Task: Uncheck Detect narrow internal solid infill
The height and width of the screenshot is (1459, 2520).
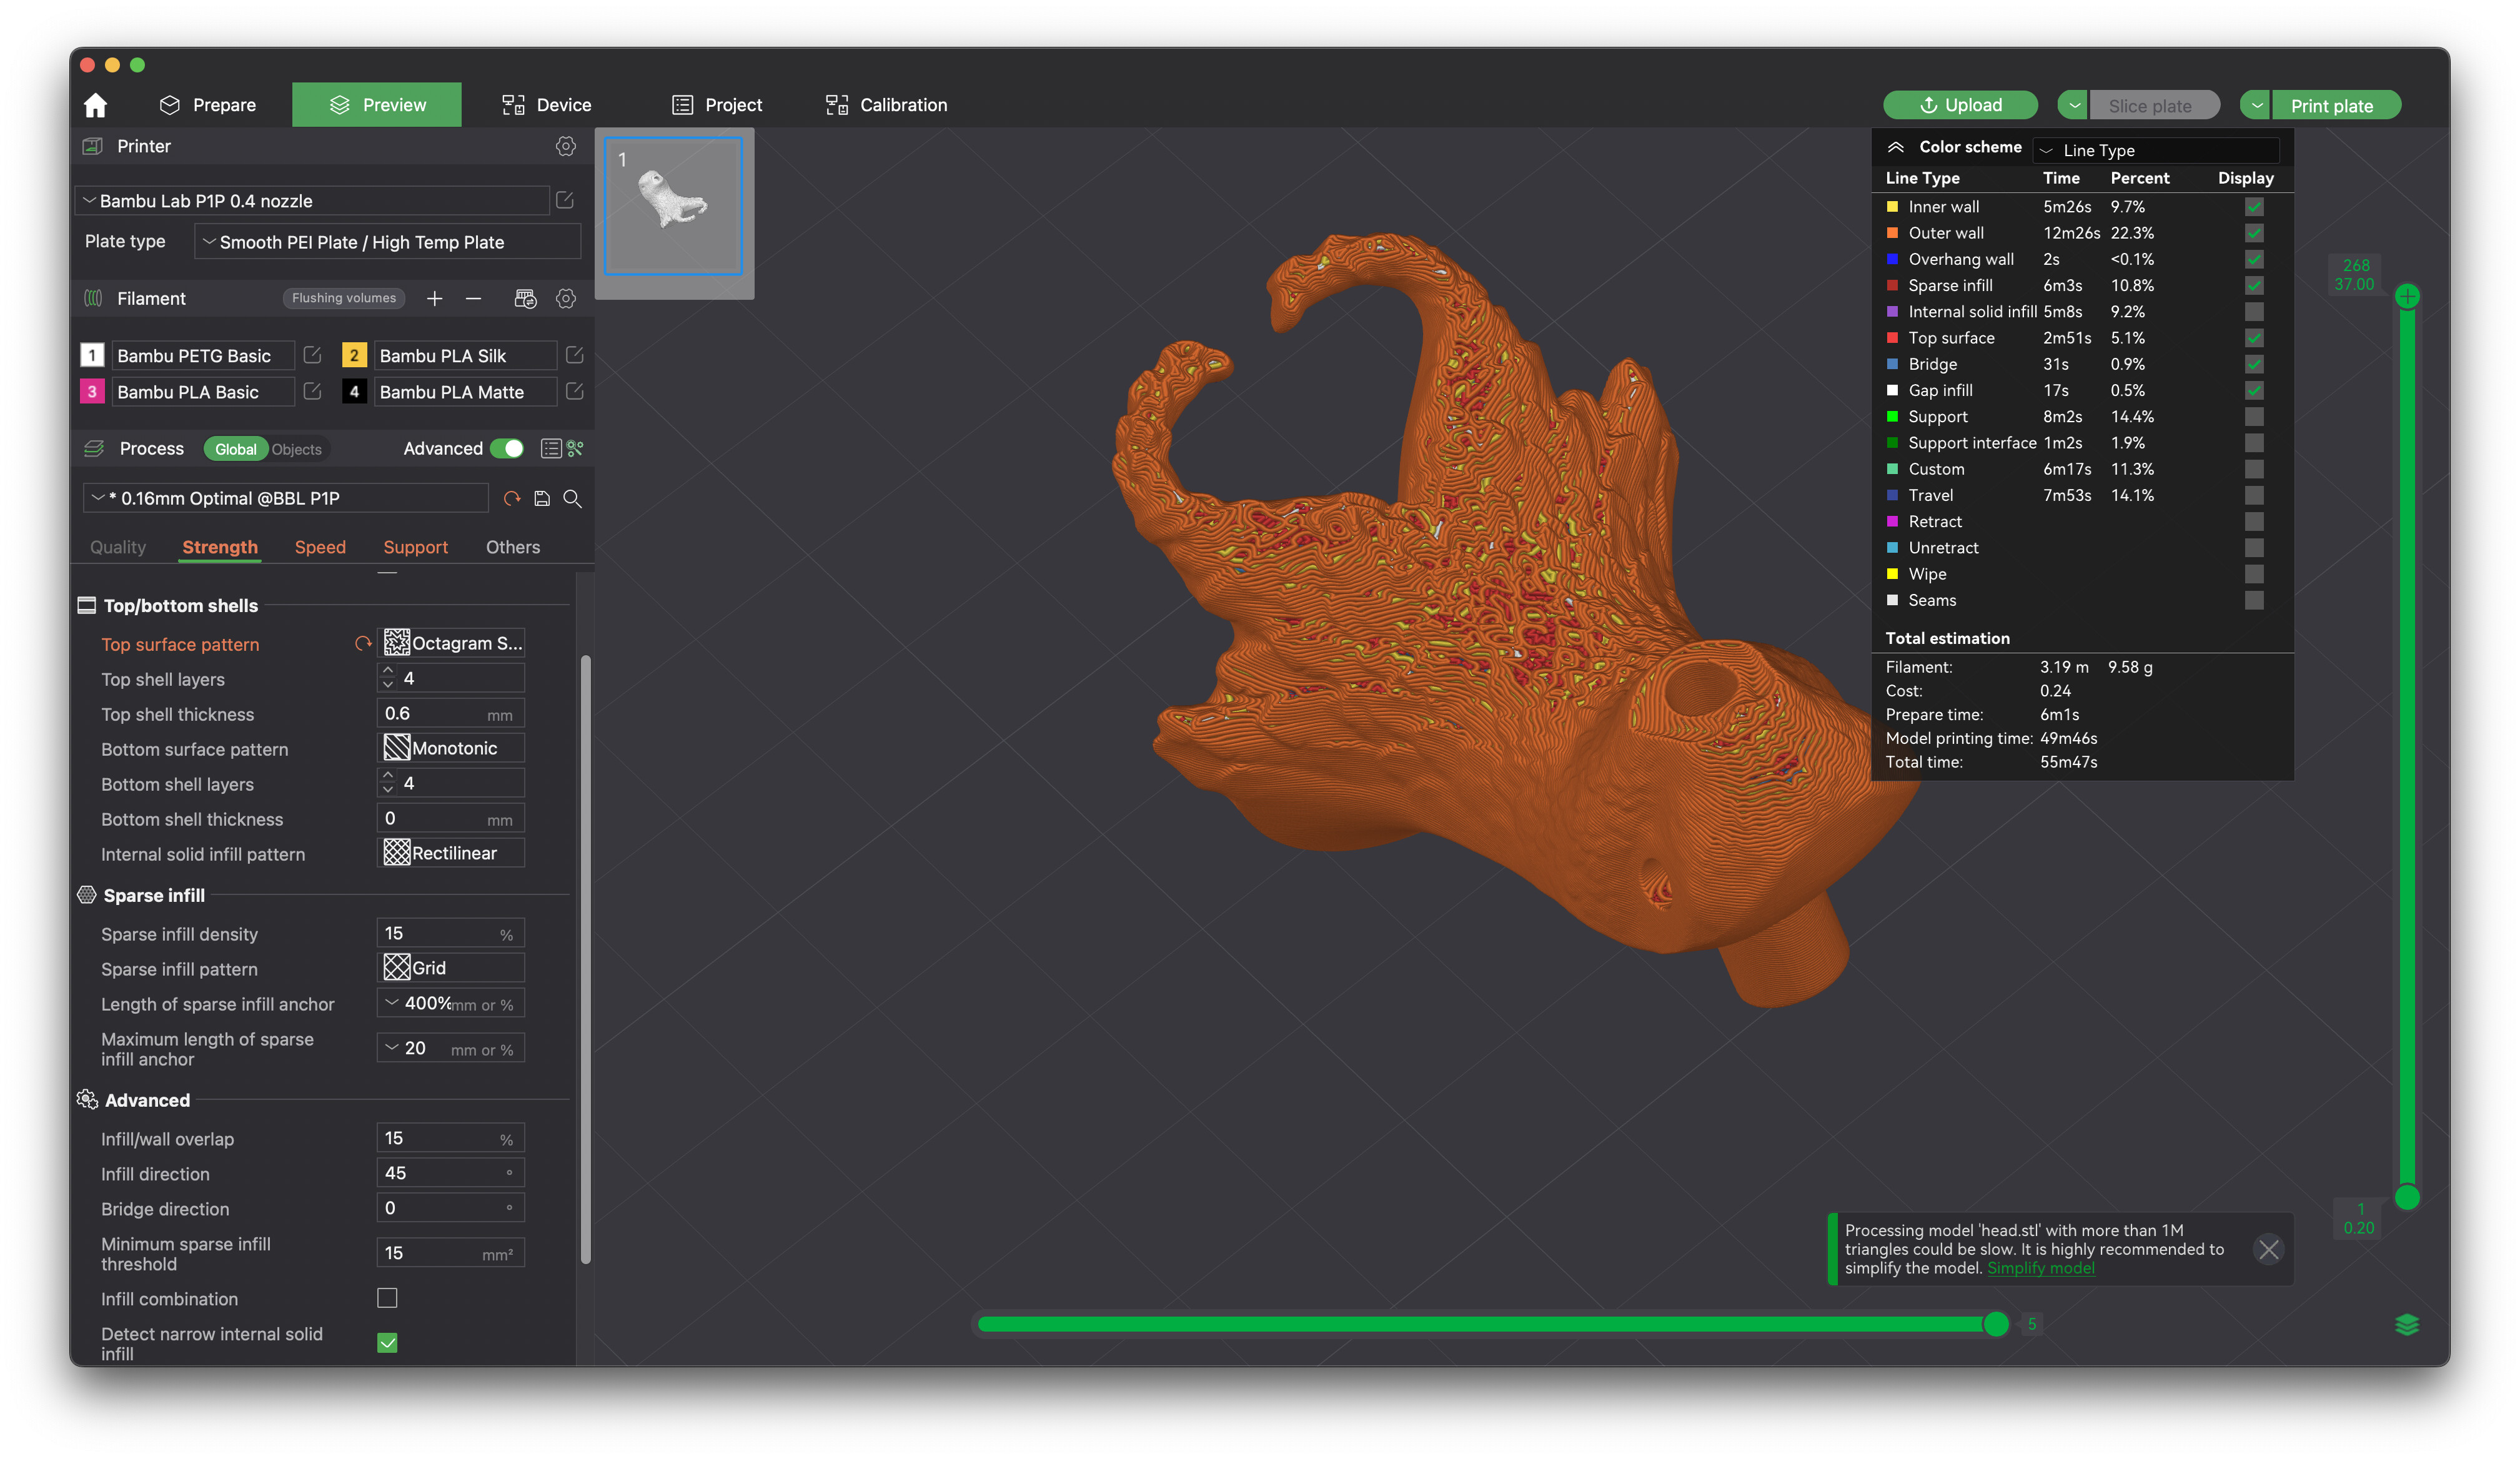Action: tap(387, 1343)
